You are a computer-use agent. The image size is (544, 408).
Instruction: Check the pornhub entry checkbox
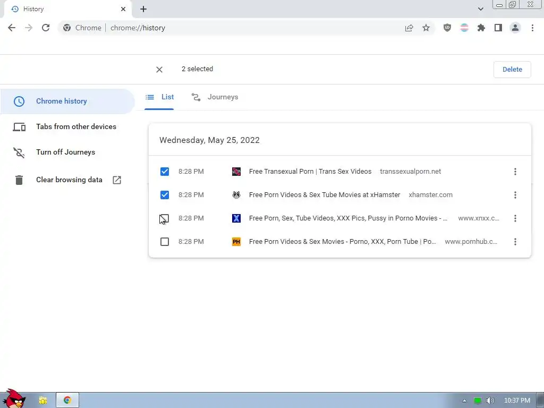(165, 242)
